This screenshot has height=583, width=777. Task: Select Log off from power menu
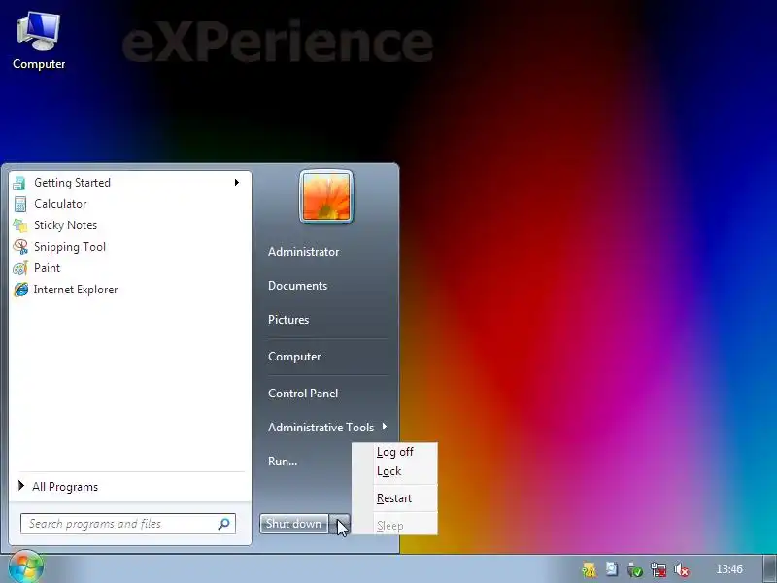(x=395, y=452)
